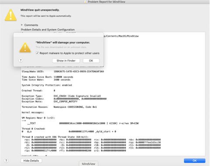Click the rax register row
This screenshot has height=166, width=210.
coord(93,139)
